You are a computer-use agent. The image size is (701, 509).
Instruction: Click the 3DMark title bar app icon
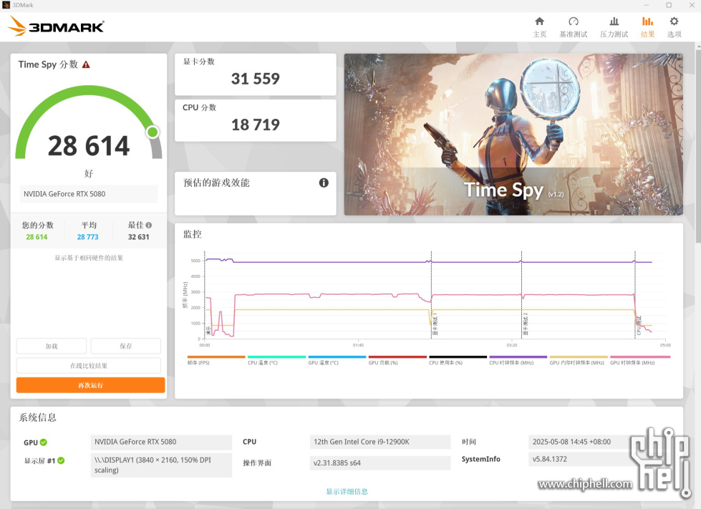coord(6,5)
